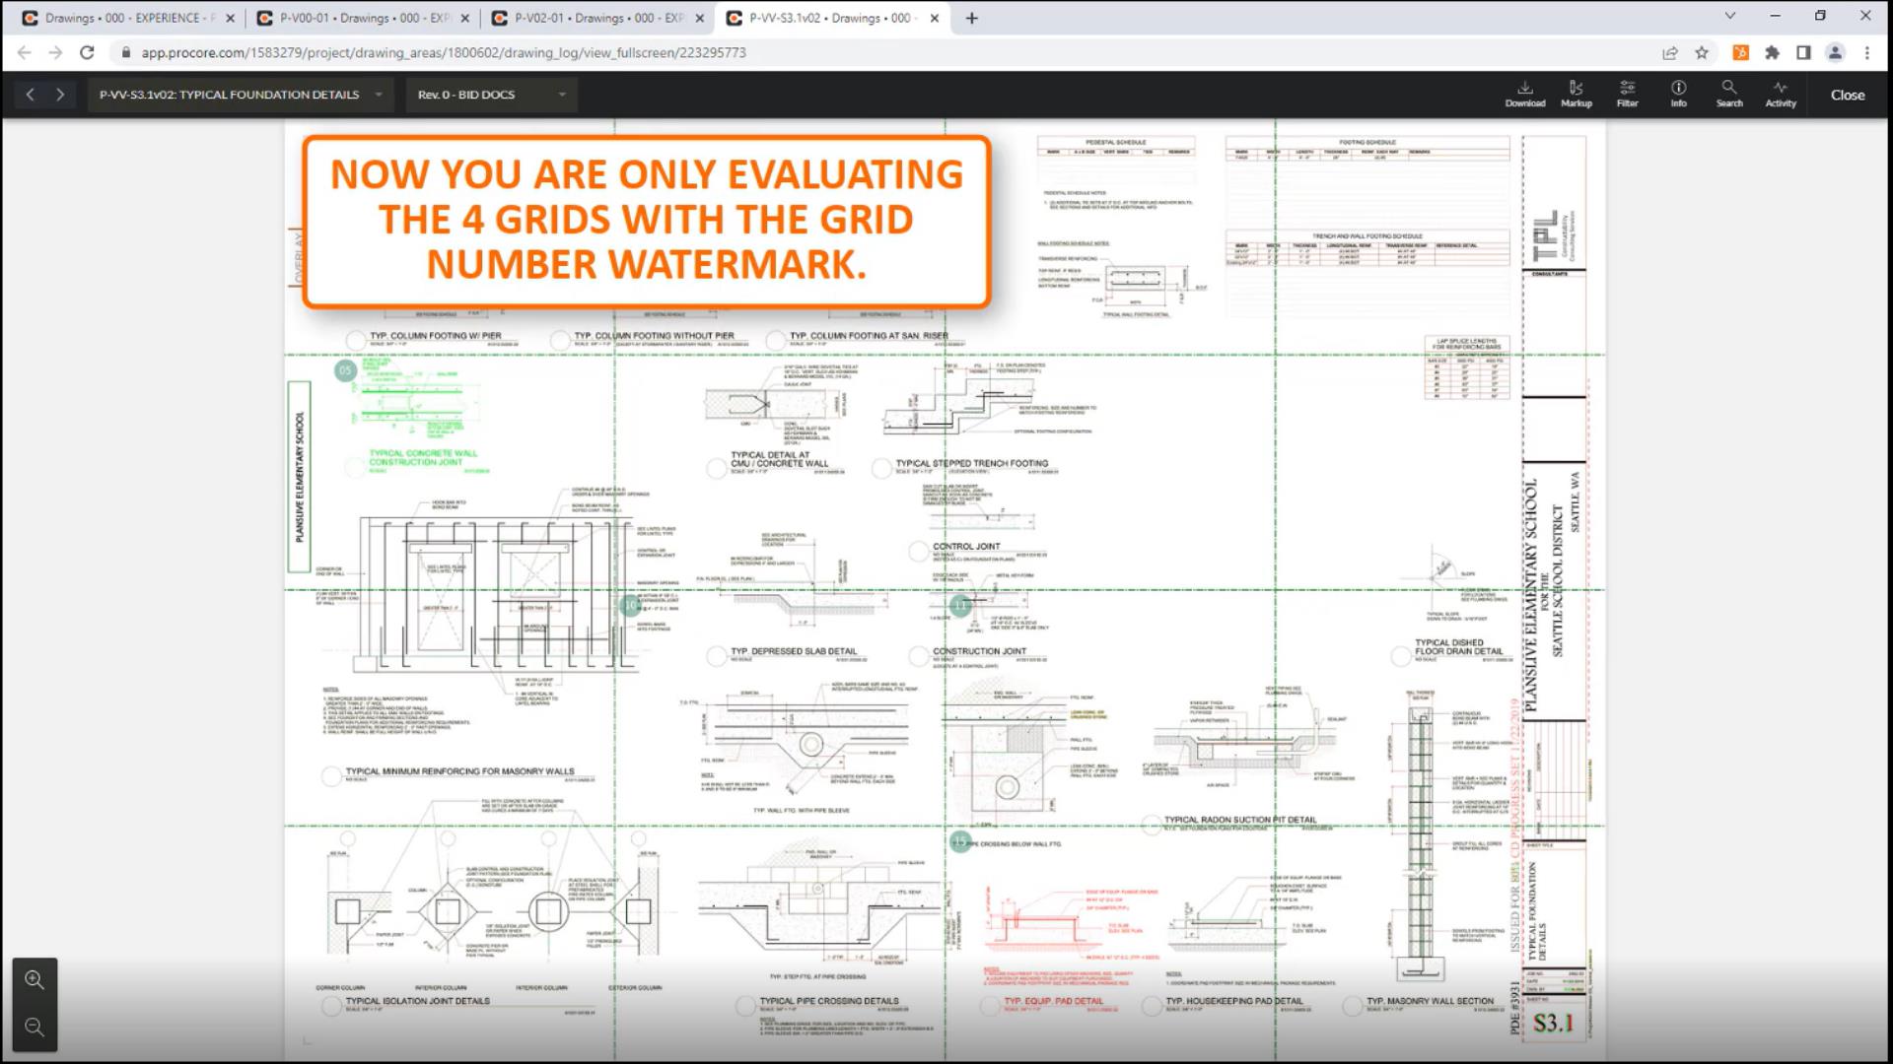The width and height of the screenshot is (1893, 1064).
Task: Go to previous drawing arrow
Action: pyautogui.click(x=31, y=95)
